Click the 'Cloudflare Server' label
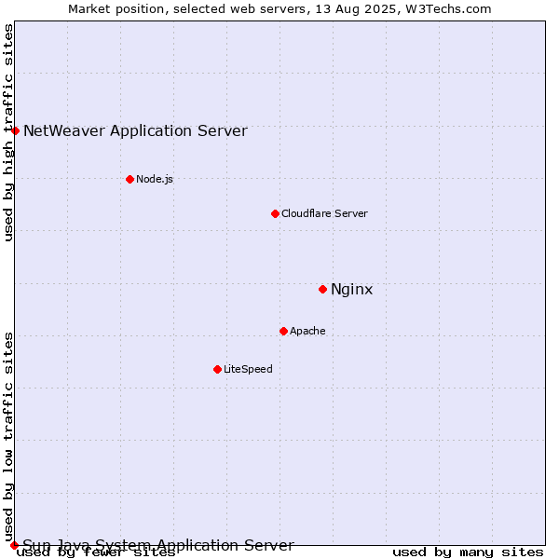The image size is (559, 559). (x=324, y=213)
